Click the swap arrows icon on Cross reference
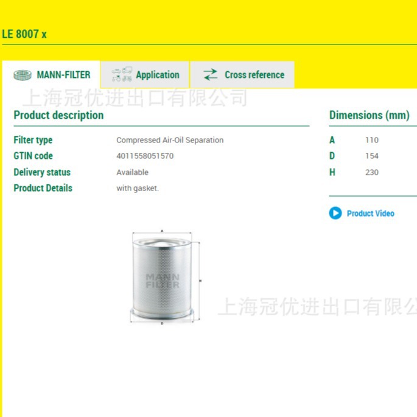 click(211, 75)
